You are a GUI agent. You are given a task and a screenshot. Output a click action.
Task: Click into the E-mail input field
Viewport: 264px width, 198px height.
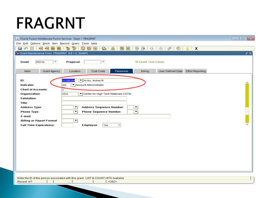click(x=116, y=116)
